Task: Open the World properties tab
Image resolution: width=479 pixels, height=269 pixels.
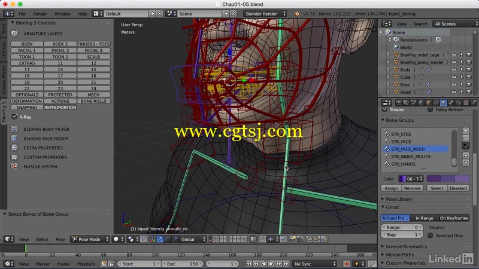Action: (x=421, y=103)
